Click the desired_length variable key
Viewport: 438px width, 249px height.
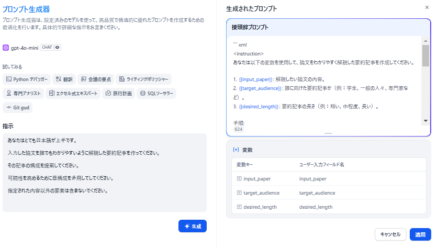[260, 207]
